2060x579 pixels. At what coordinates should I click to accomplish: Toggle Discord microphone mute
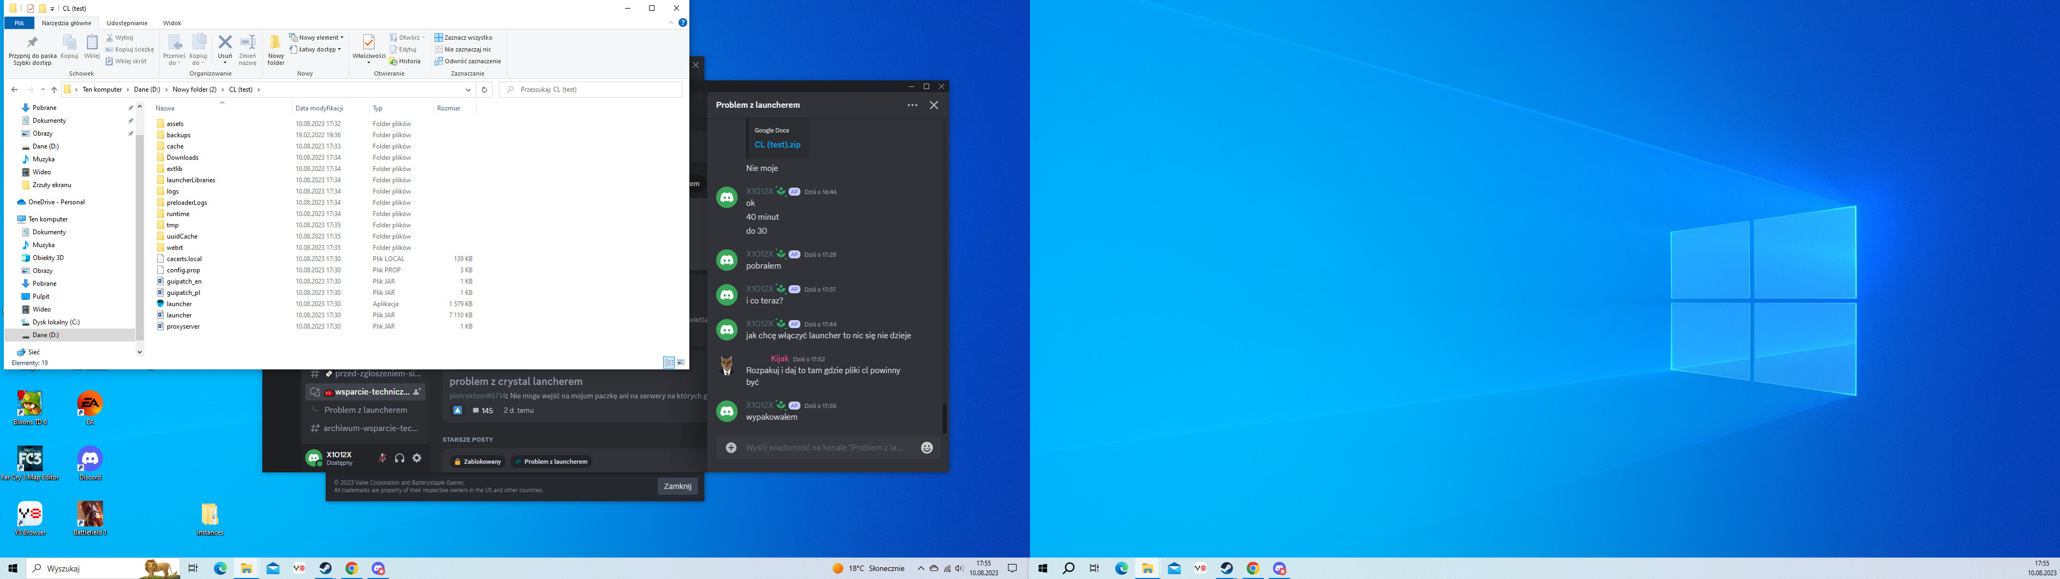[x=382, y=458]
